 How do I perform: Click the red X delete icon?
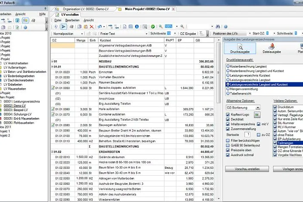pyautogui.click(x=92, y=26)
